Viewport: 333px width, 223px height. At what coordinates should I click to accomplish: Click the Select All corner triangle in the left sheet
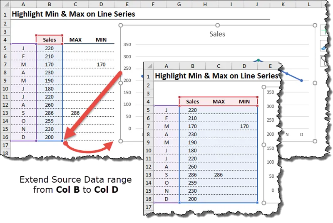pos(5,4)
